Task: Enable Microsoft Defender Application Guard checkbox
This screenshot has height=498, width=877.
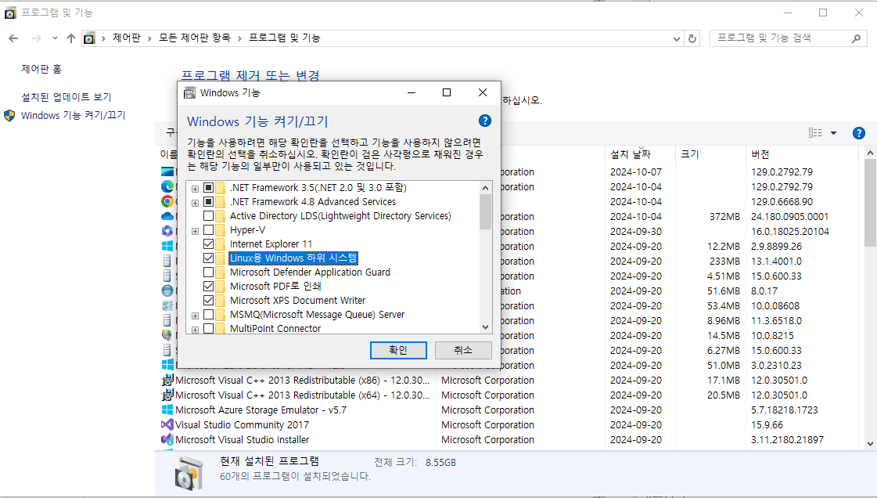Action: (x=209, y=272)
